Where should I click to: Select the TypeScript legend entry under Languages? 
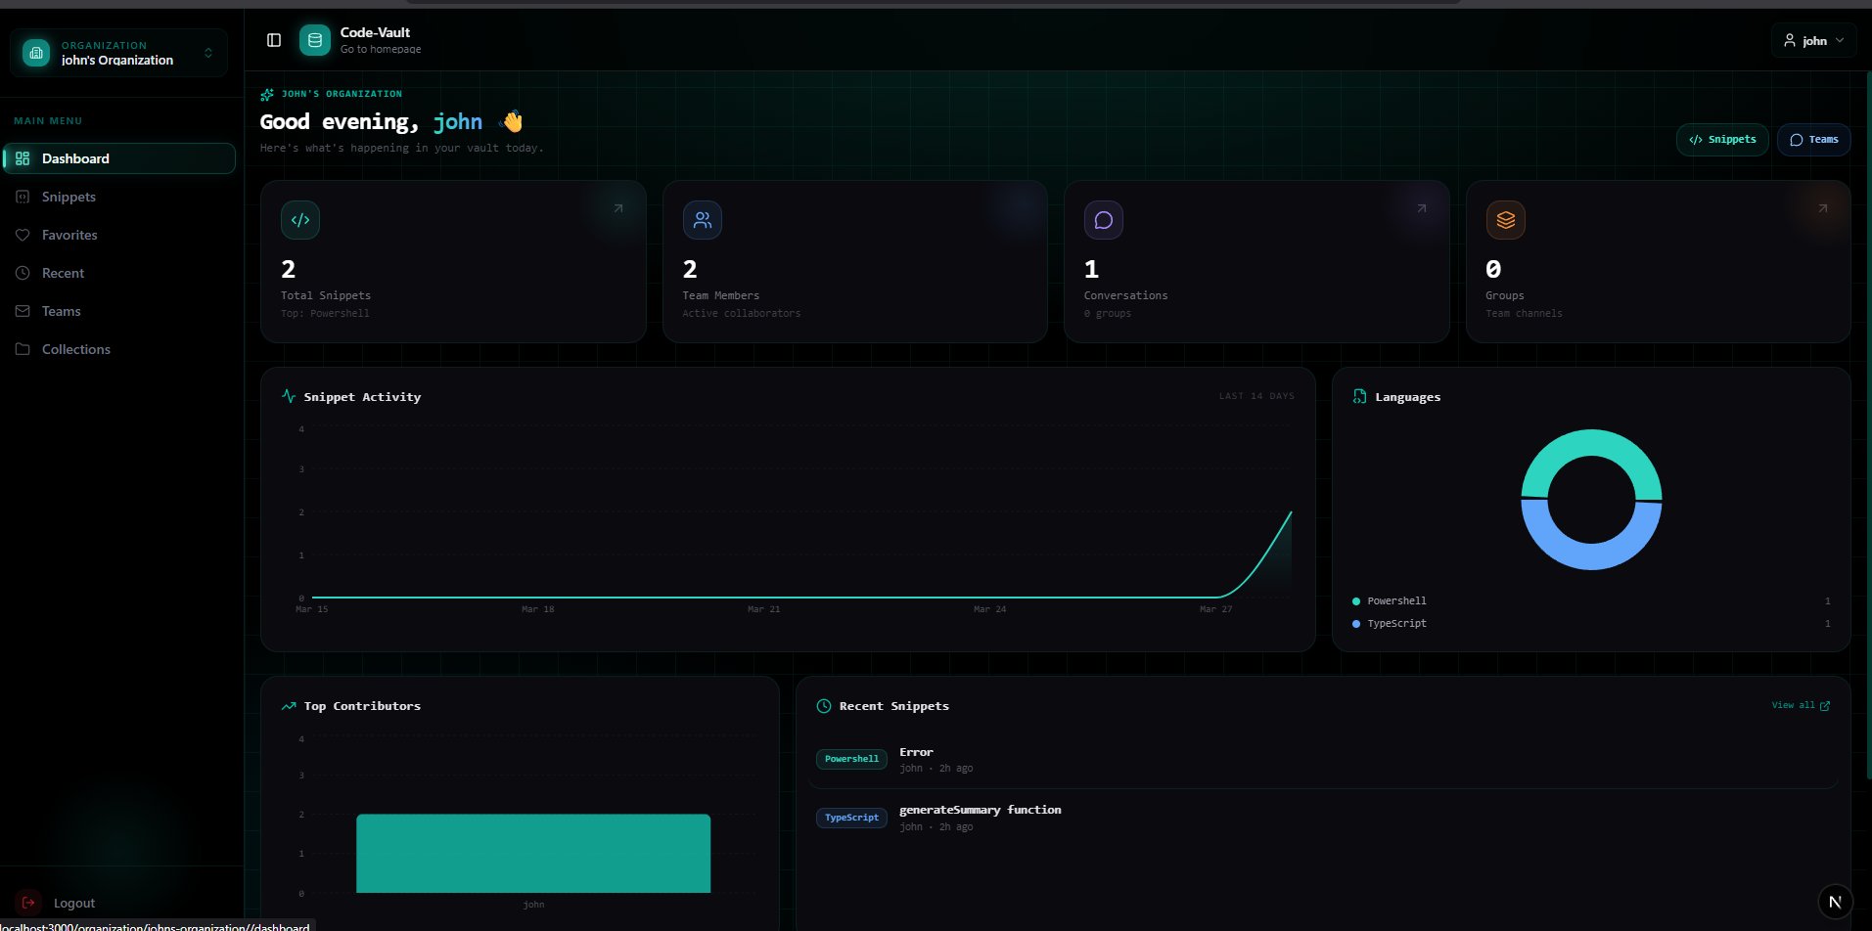pos(1591,623)
